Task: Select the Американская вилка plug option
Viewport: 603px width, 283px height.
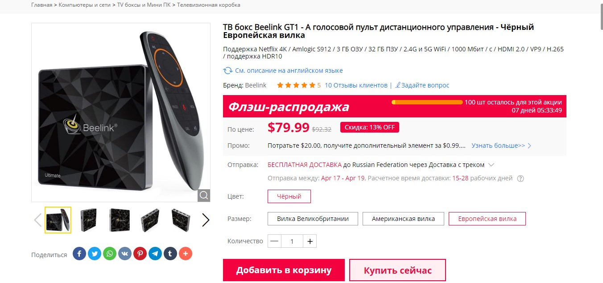Action: click(403, 219)
